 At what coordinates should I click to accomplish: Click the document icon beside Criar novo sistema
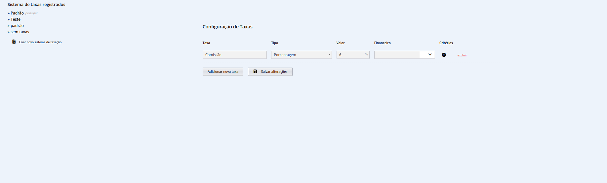pyautogui.click(x=14, y=42)
